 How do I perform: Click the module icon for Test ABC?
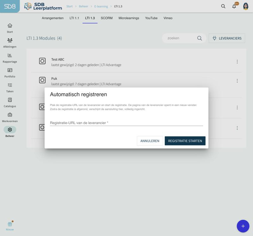point(42,61)
